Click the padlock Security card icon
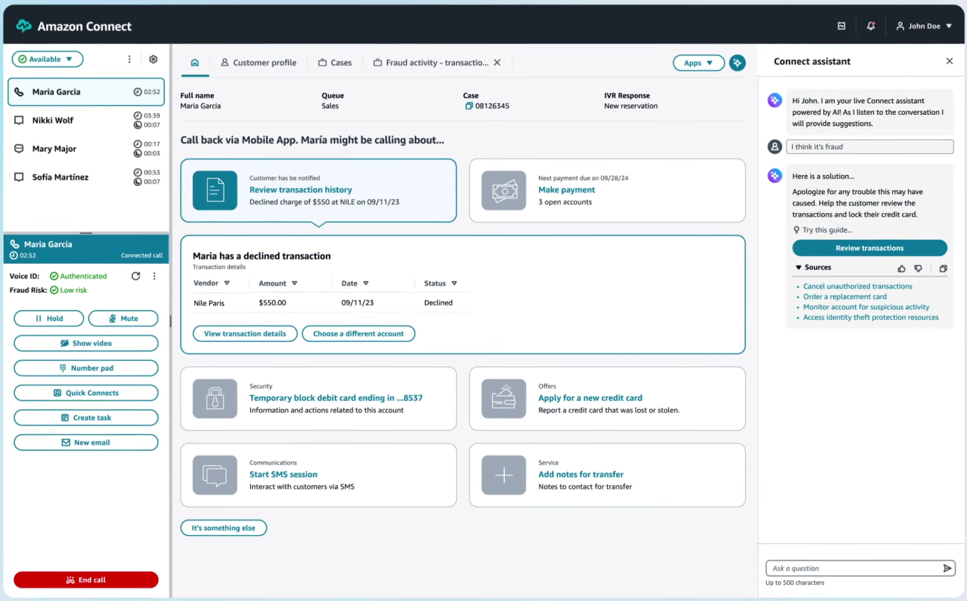 215,398
